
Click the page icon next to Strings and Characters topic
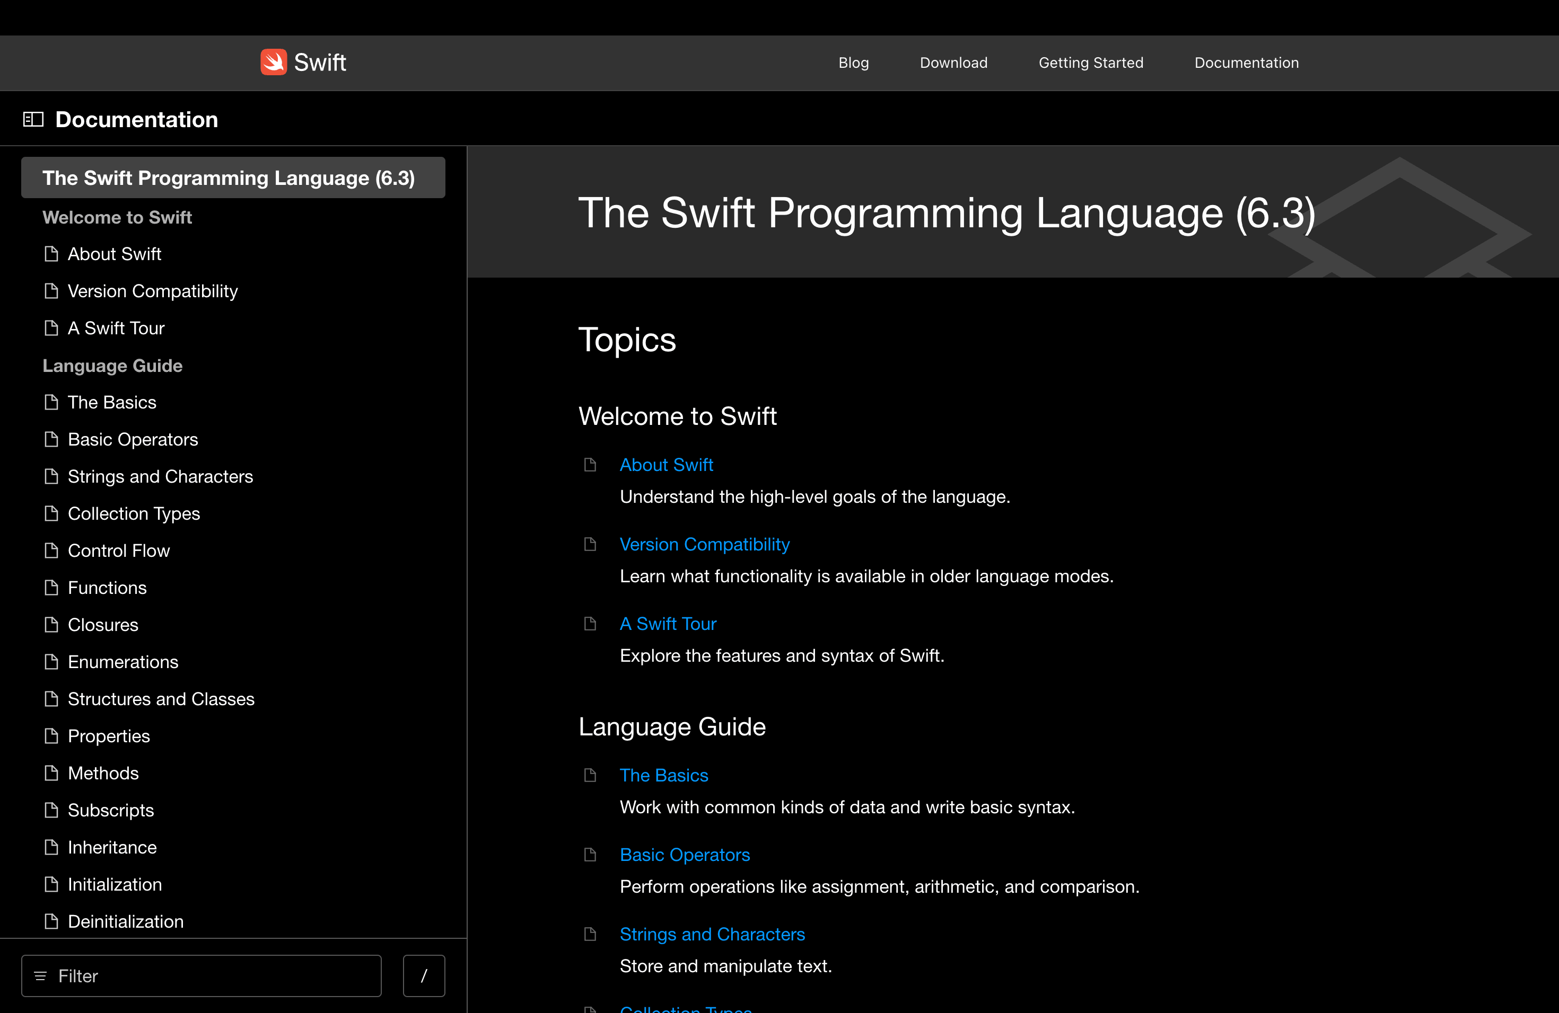coord(590,934)
